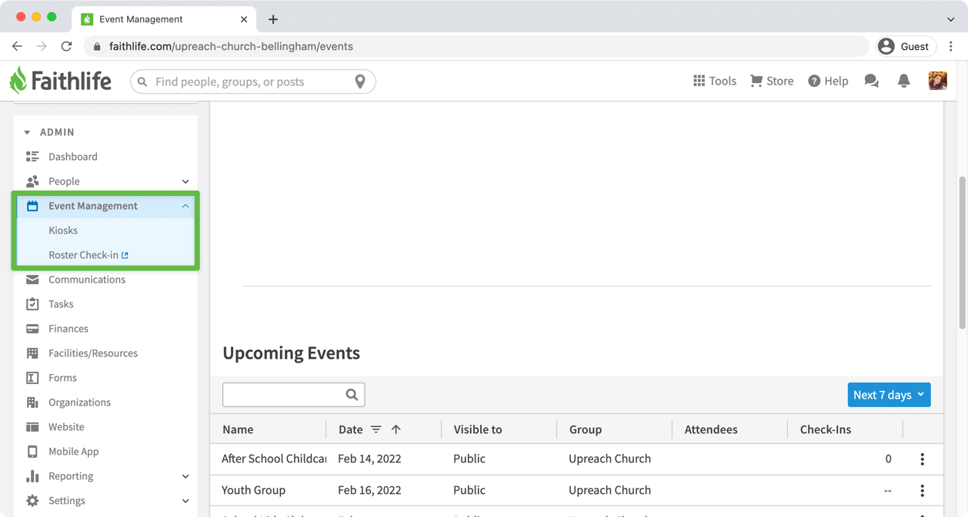This screenshot has width=968, height=517.
Task: Open the Youth Group event
Action: tap(253, 490)
